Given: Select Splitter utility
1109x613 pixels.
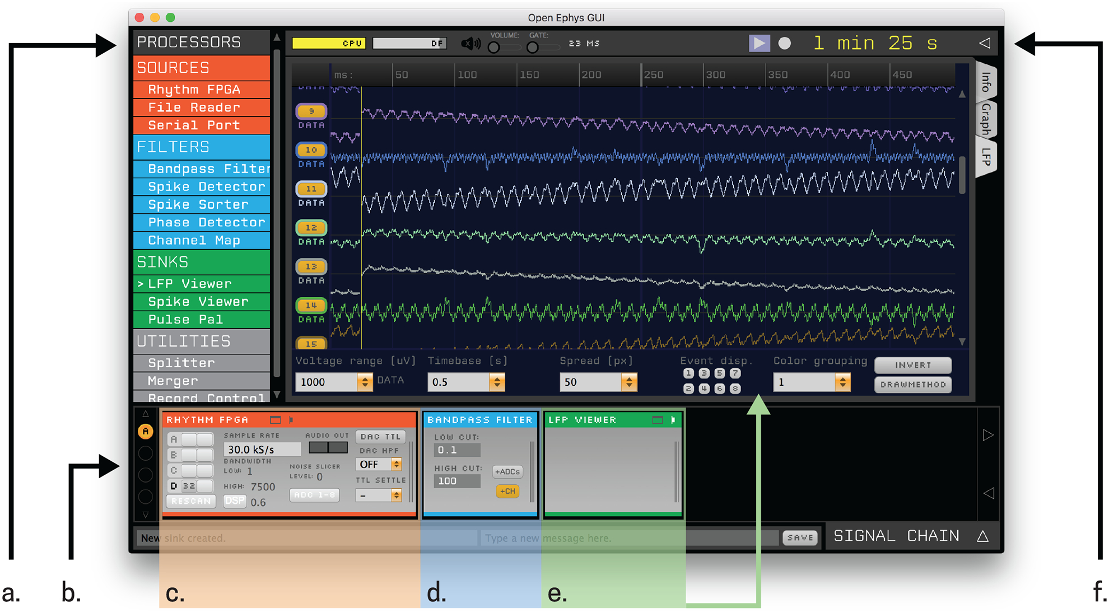Looking at the screenshot, I should (x=202, y=363).
